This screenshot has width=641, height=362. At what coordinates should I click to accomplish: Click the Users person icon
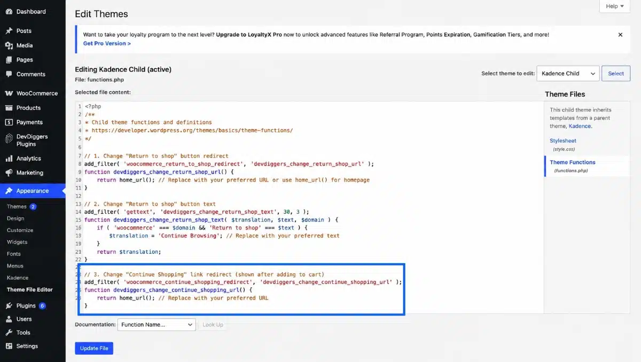point(9,319)
